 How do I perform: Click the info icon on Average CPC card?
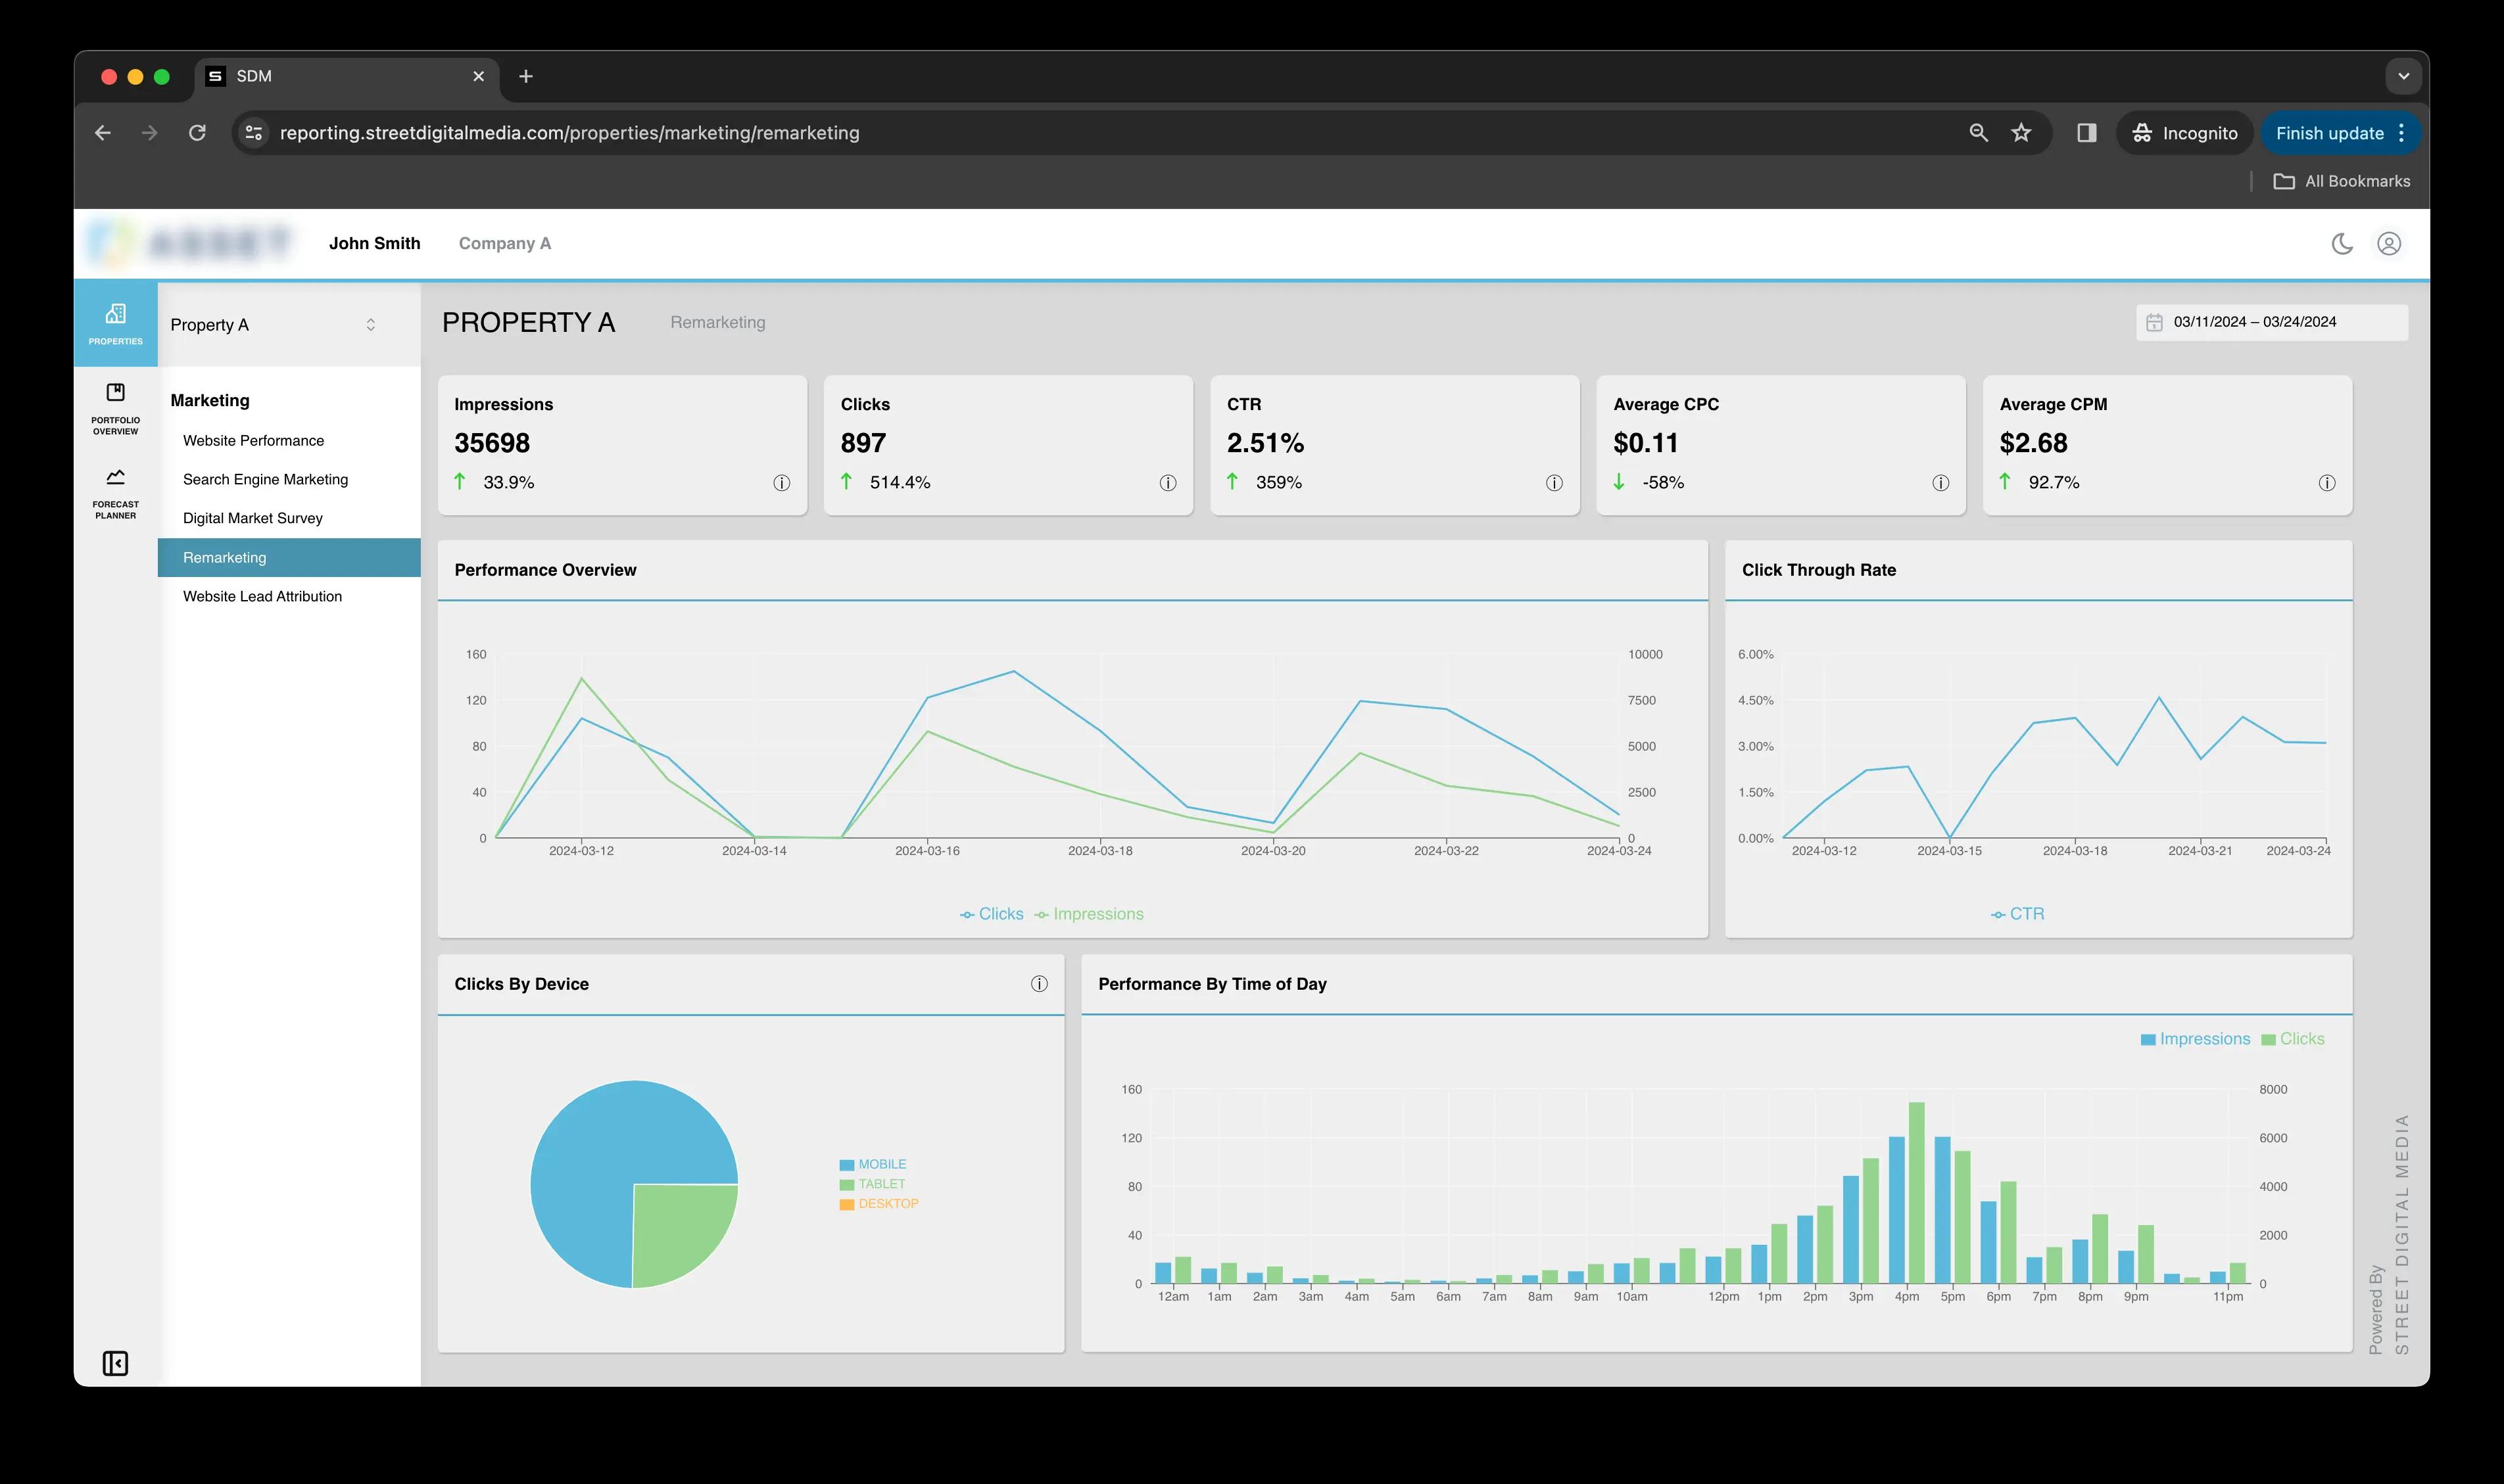pyautogui.click(x=1940, y=483)
